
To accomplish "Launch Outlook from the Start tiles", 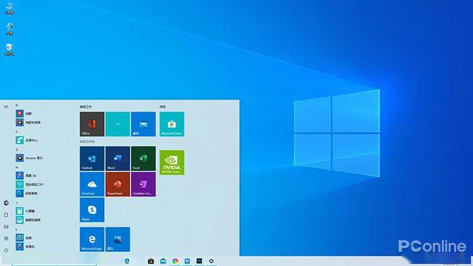I will [x=92, y=159].
